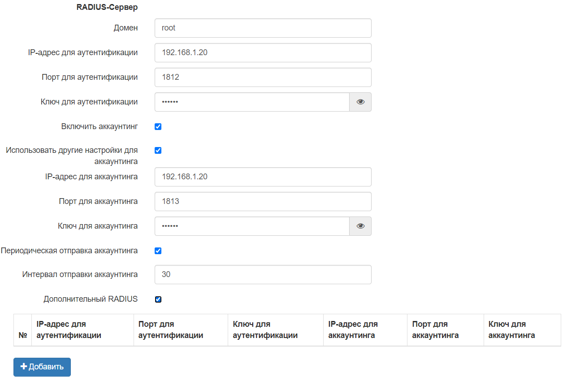Click the plus icon on Добавить button
This screenshot has width=563, height=377.
[x=24, y=367]
